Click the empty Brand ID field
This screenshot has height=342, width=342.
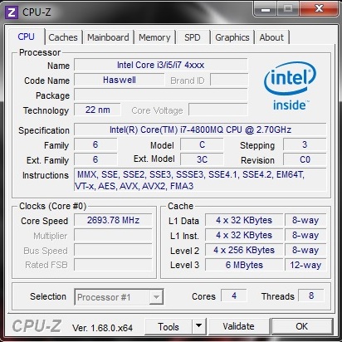pos(229,80)
